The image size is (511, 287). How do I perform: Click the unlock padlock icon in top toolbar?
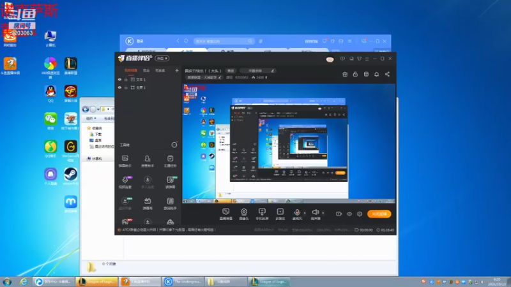[355, 74]
